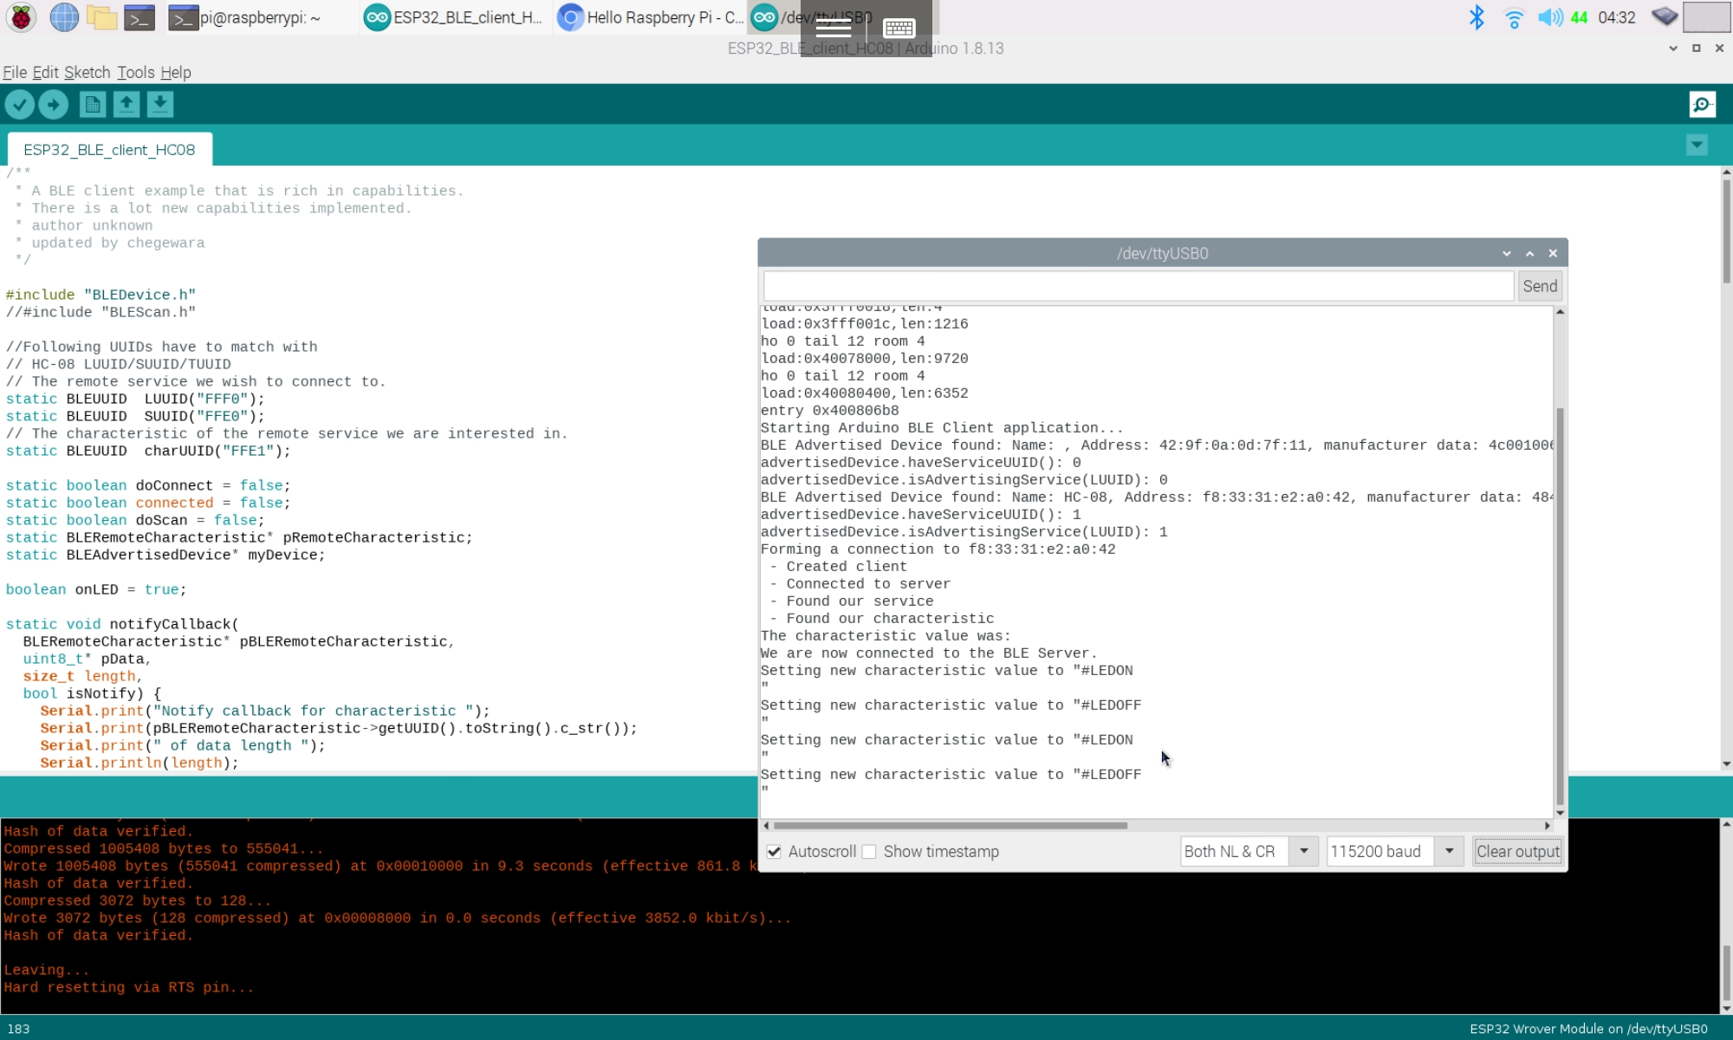Open a sketch via the Open toolbar icon
The image size is (1733, 1040).
tap(126, 104)
